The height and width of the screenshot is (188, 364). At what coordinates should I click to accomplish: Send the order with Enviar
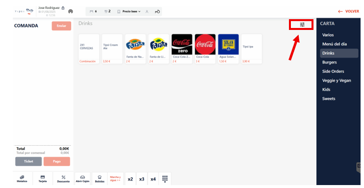(x=61, y=26)
